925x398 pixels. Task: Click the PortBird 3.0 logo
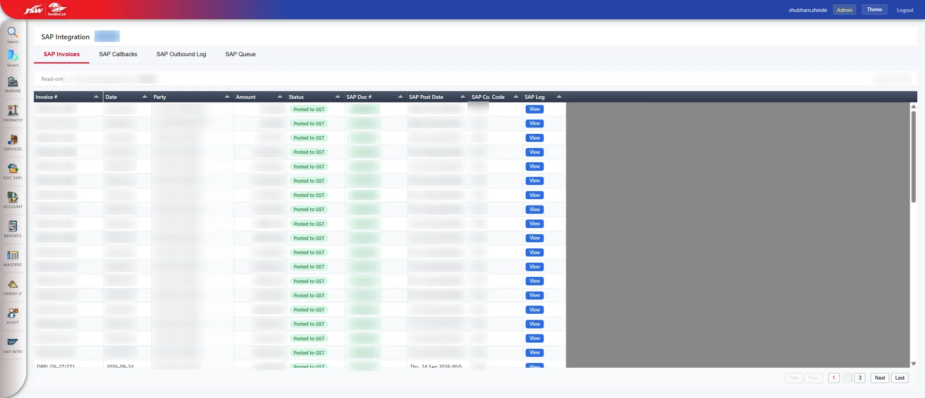[x=57, y=9]
